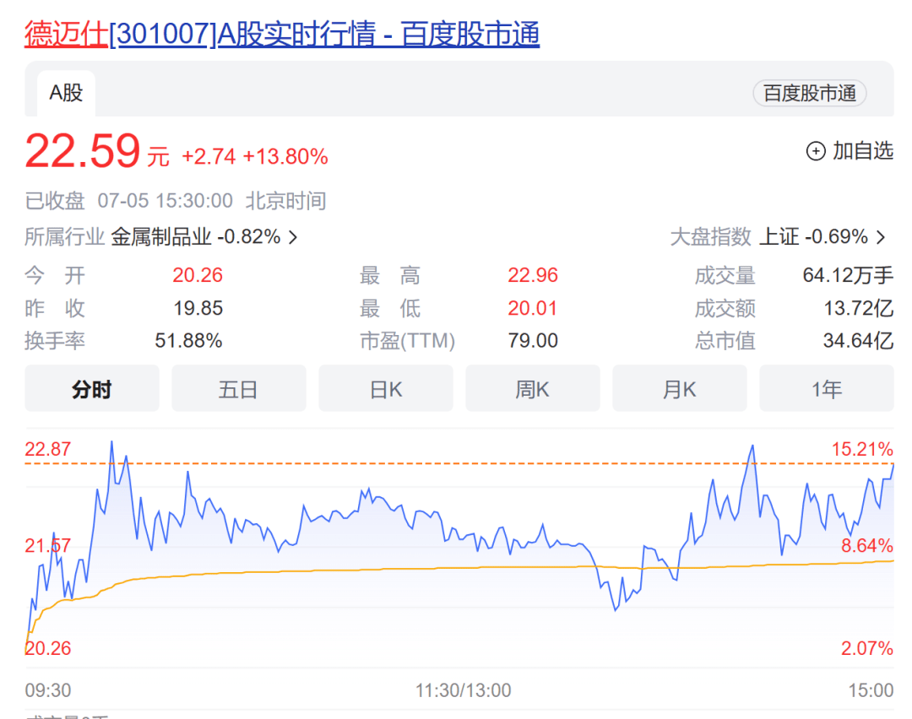Click the chart axis label 21.57
This screenshot has height=719, width=912.
tap(47, 546)
